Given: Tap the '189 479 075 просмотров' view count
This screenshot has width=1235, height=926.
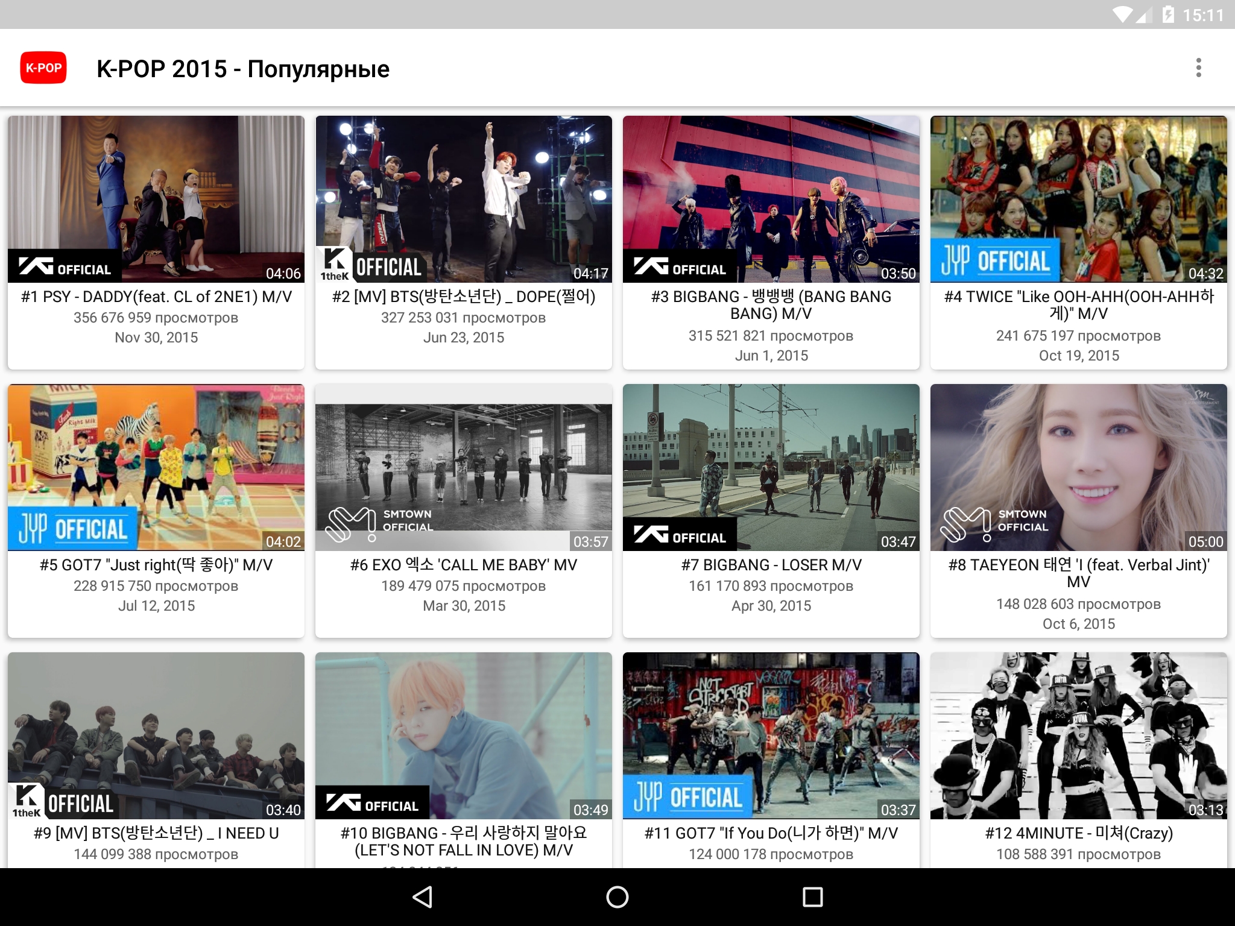Looking at the screenshot, I should (x=464, y=586).
